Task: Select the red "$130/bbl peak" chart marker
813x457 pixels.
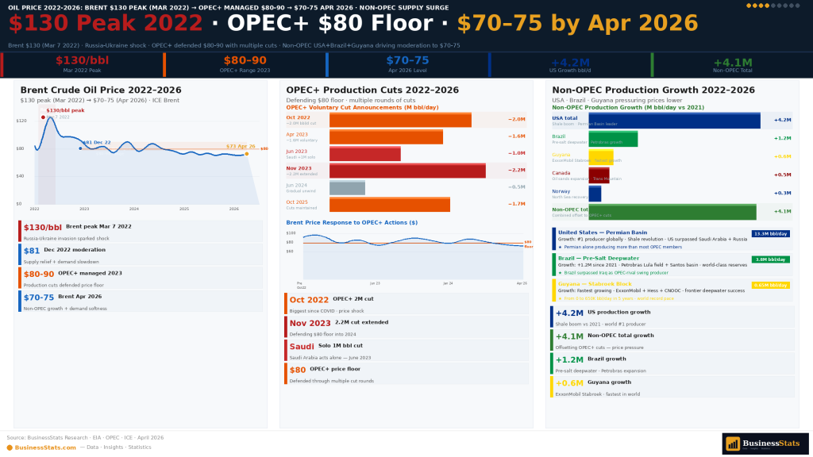Action: (x=43, y=117)
